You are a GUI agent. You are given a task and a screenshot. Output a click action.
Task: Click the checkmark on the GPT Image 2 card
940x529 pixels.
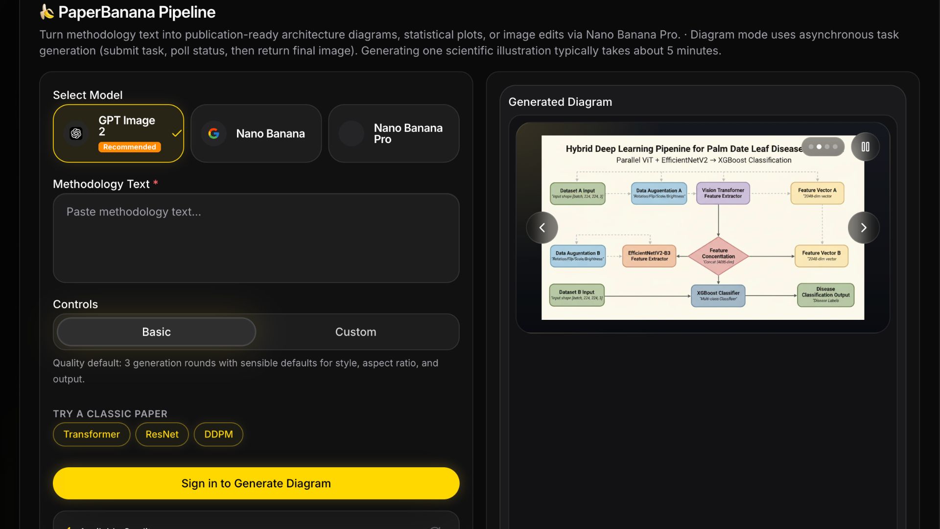[x=177, y=133]
